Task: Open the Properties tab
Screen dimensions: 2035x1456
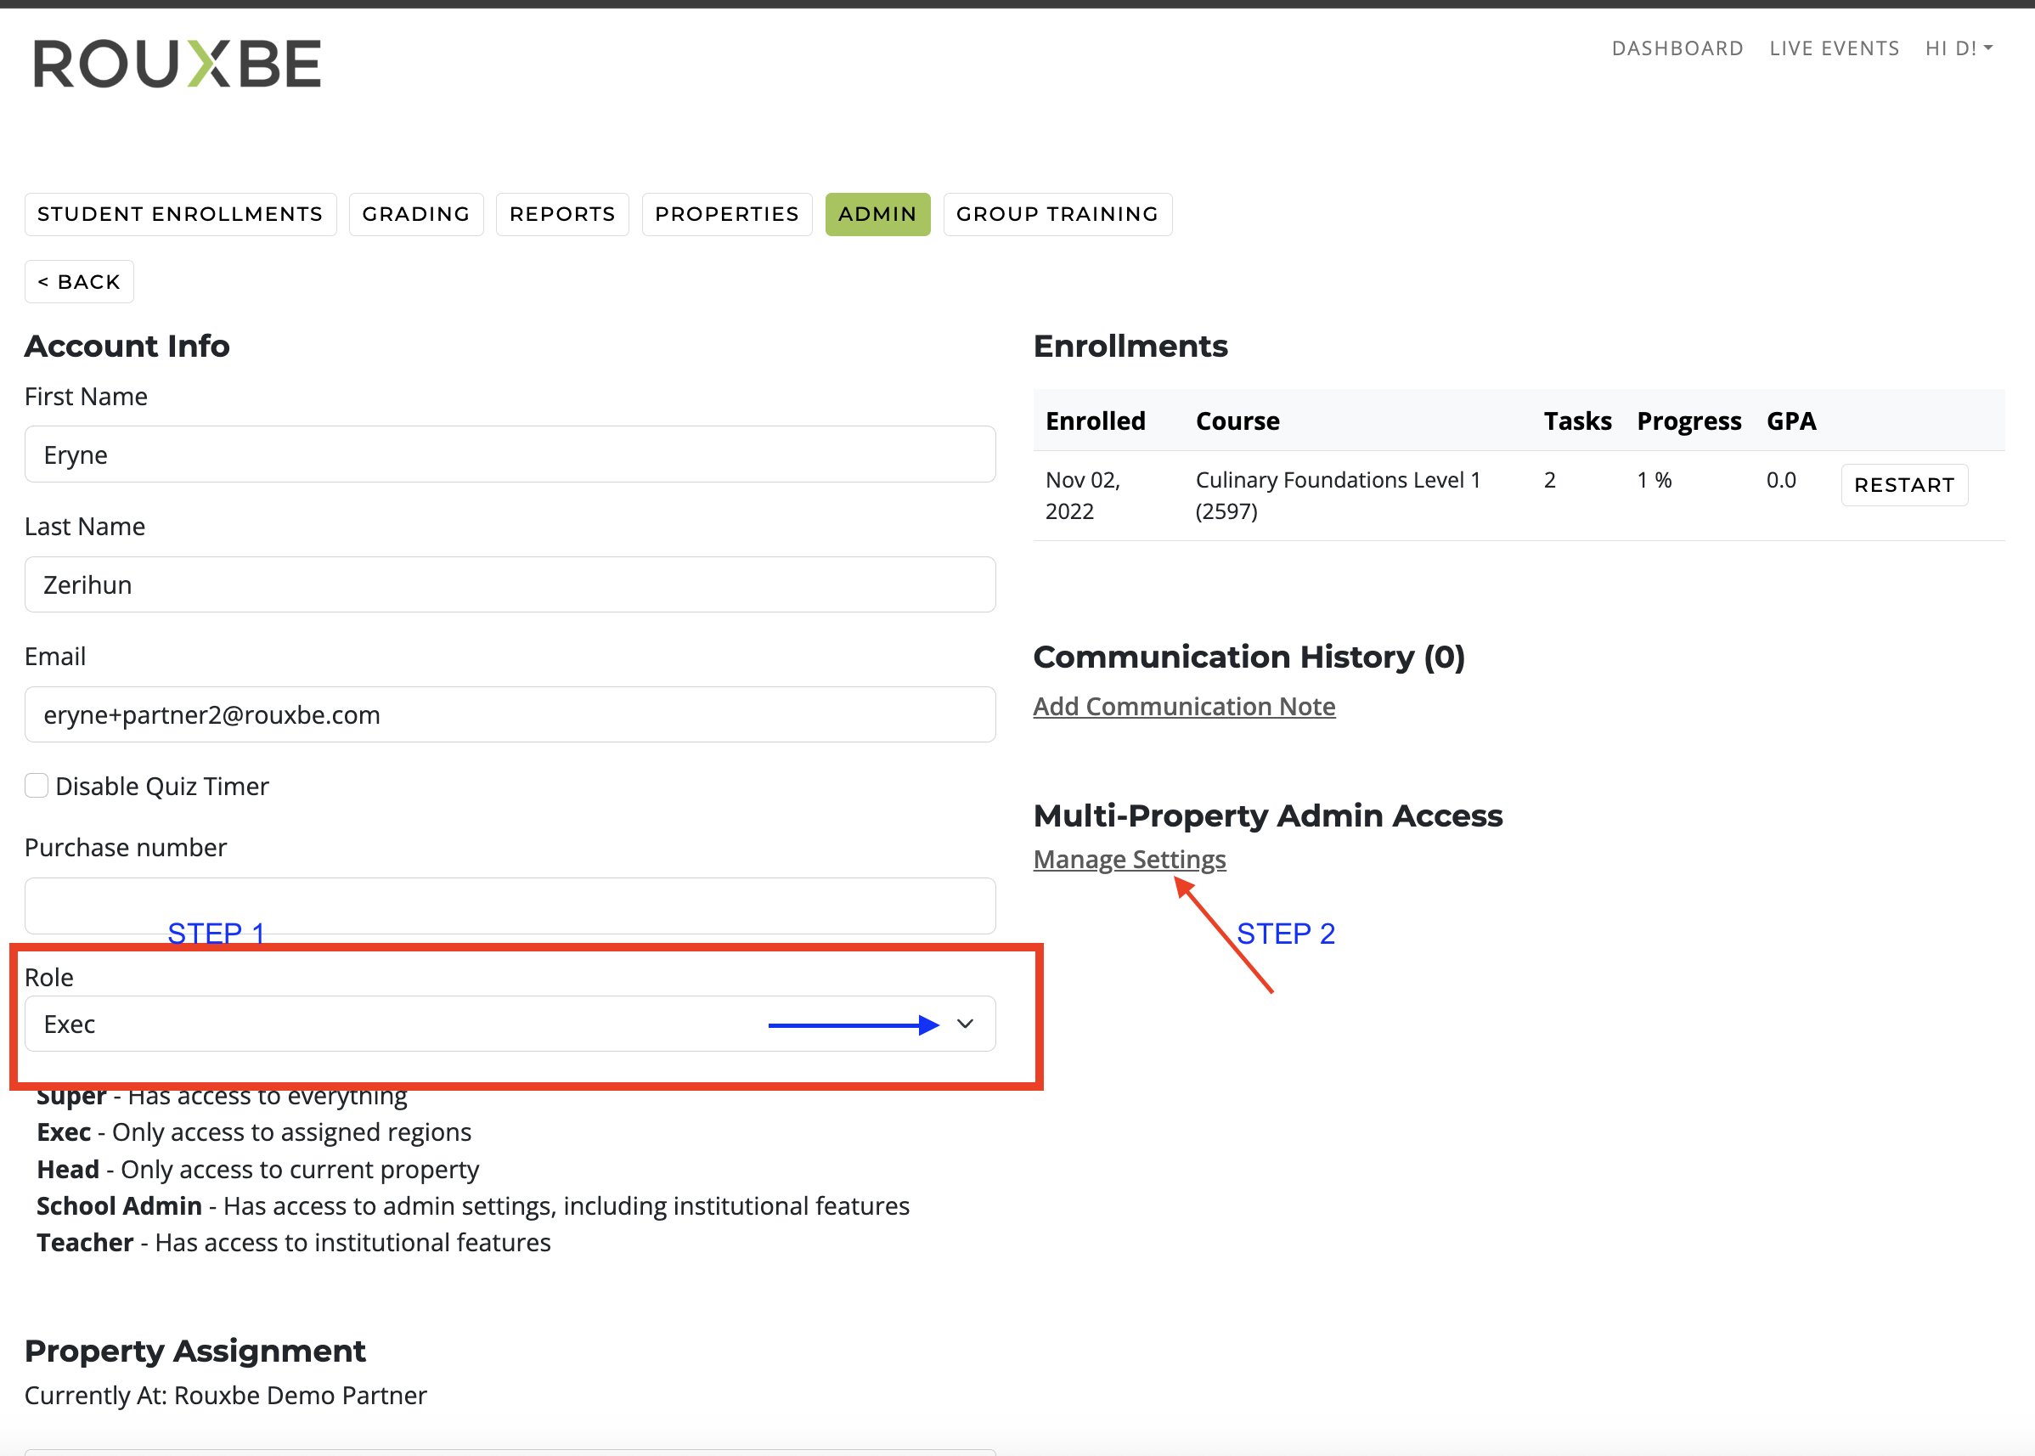Action: [727, 214]
